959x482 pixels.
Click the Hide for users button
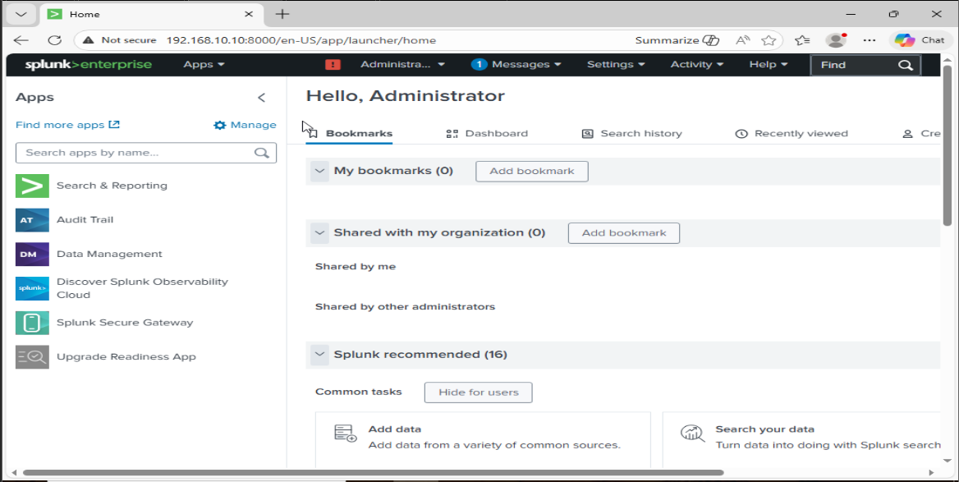[478, 392]
